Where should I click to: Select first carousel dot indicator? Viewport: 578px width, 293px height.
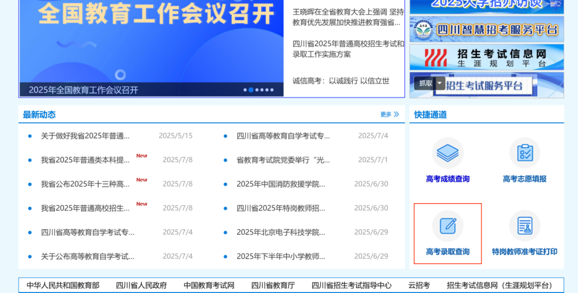tap(245, 90)
